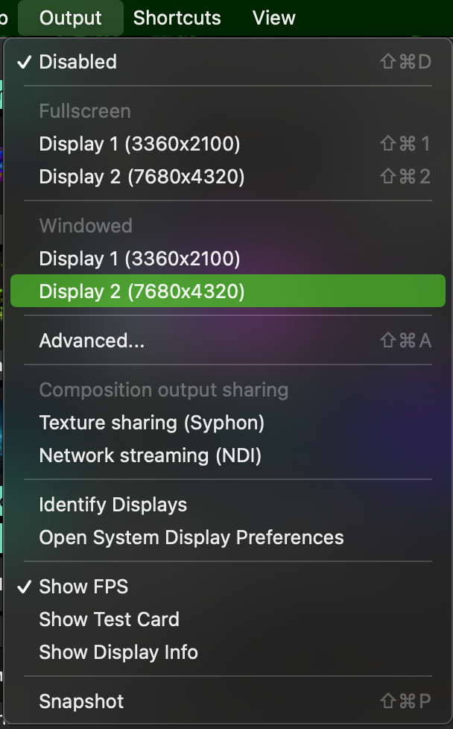Image resolution: width=453 pixels, height=729 pixels.
Task: Enable Texture sharing (Syphon)
Action: 151,423
